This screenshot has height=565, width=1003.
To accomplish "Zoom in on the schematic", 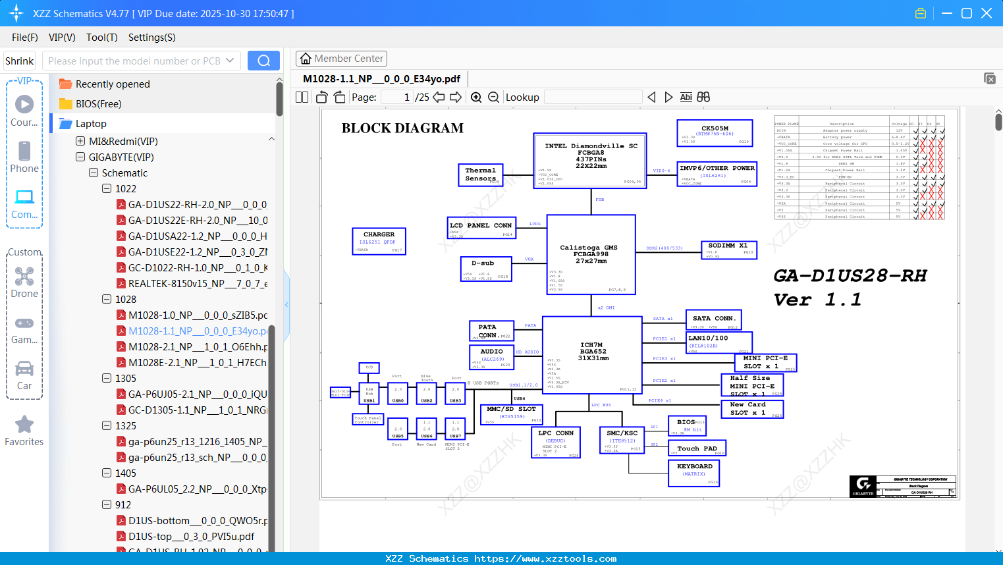I will pos(476,97).
